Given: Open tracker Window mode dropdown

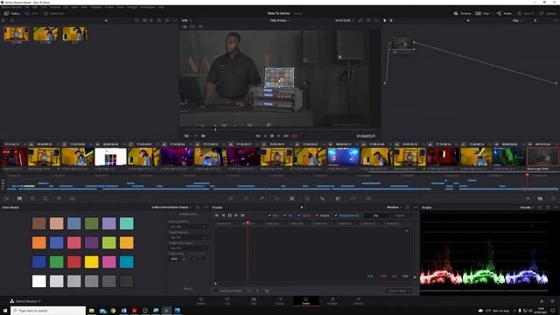Looking at the screenshot, I should [395, 207].
